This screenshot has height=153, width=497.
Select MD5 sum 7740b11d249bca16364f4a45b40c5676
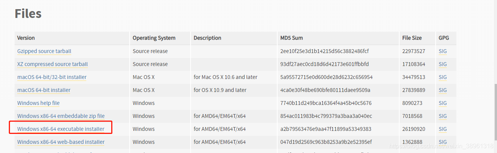[x=326, y=103]
